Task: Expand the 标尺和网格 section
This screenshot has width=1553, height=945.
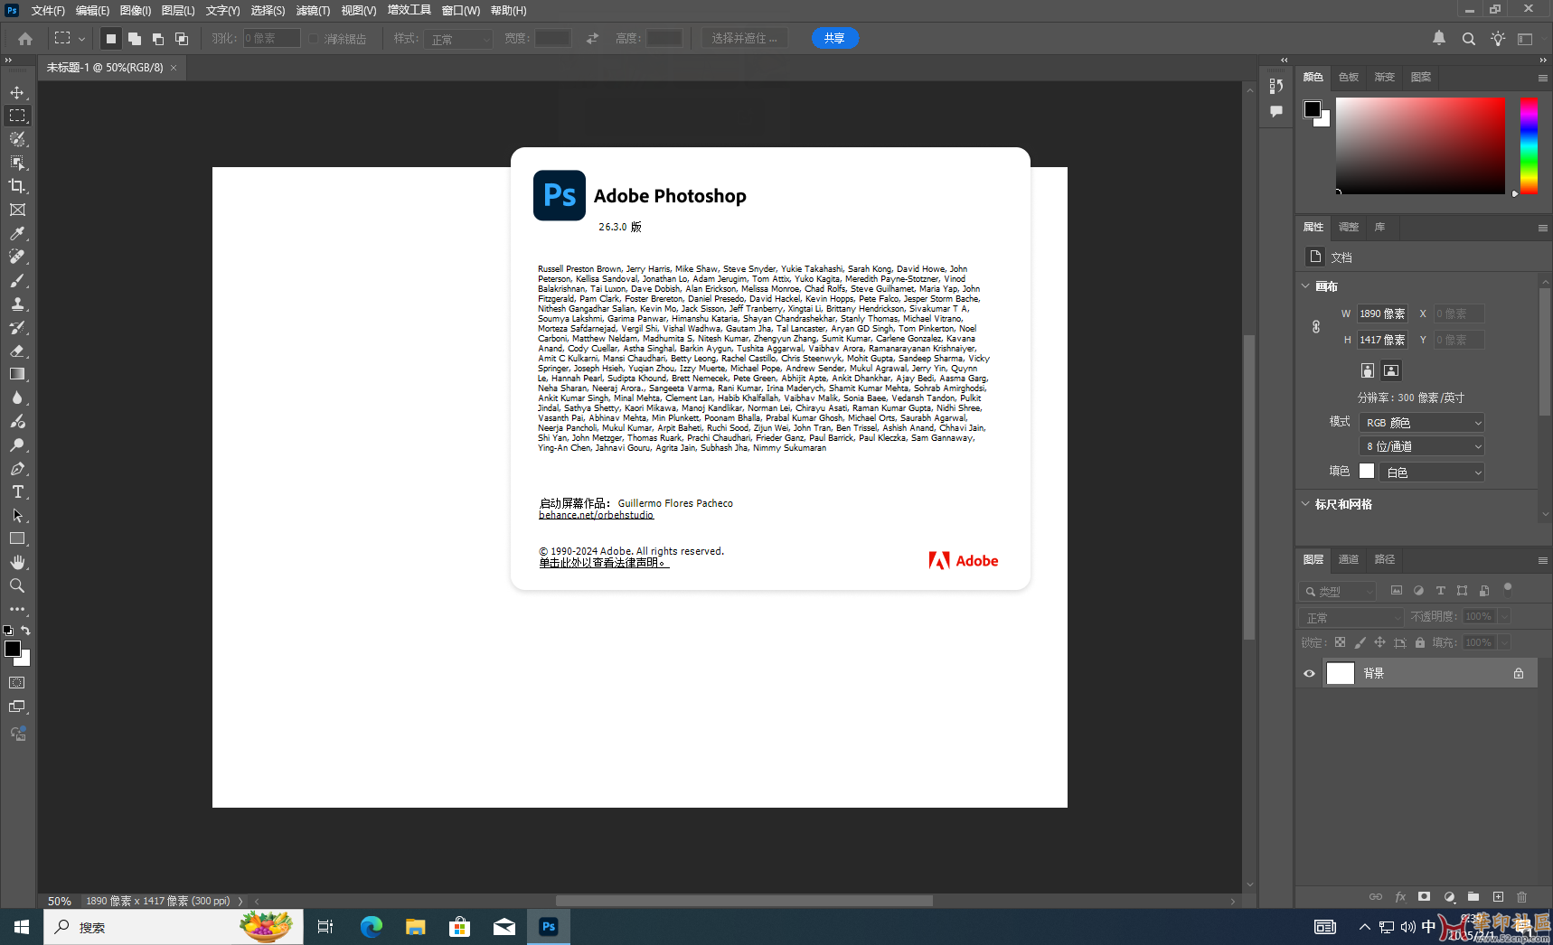Action: click(x=1305, y=504)
